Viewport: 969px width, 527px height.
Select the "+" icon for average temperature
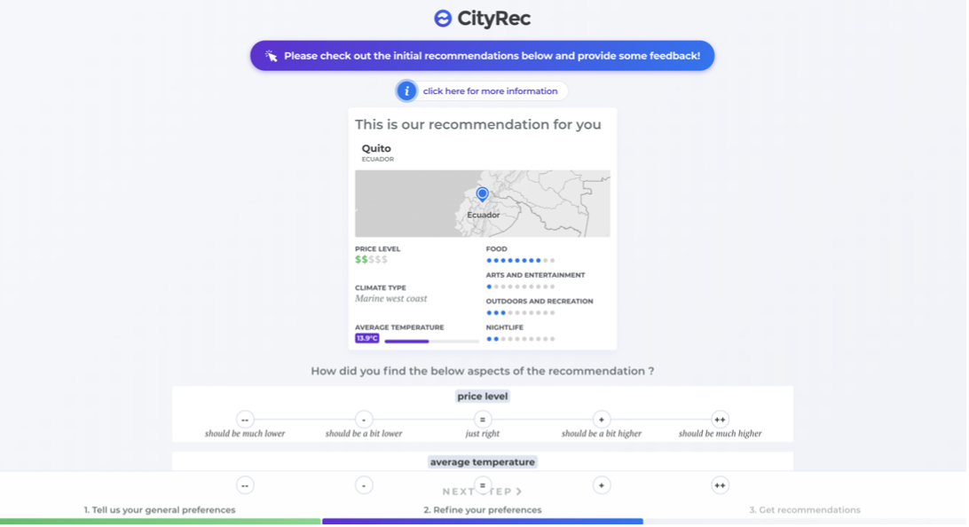click(x=602, y=484)
